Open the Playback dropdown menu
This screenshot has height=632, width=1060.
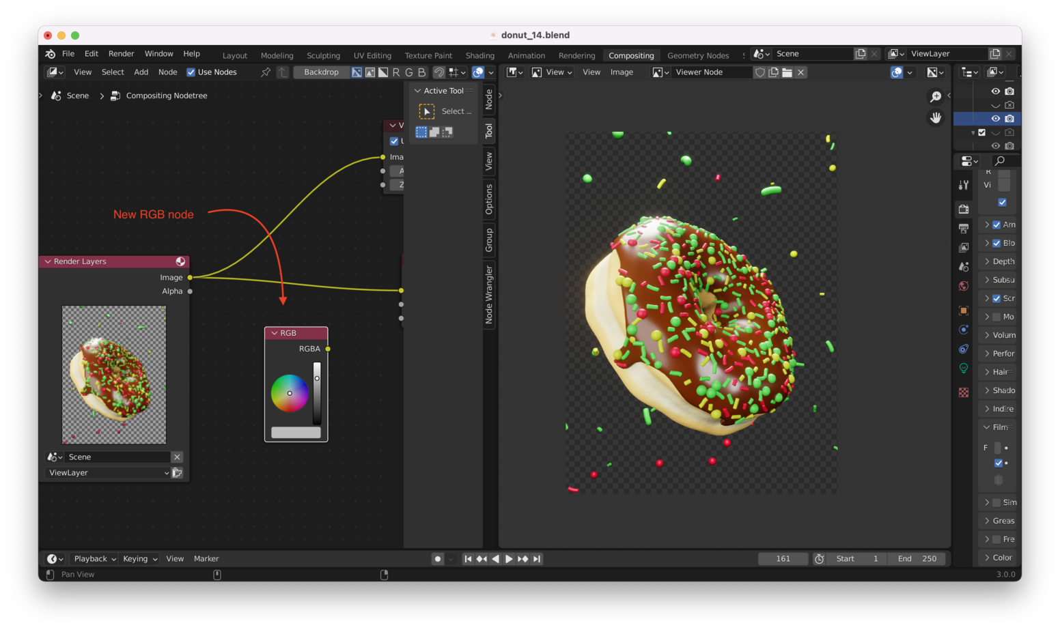[94, 559]
